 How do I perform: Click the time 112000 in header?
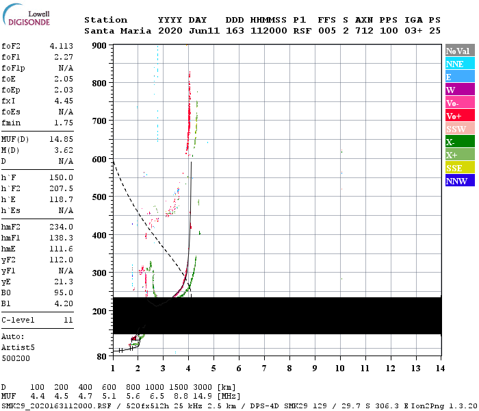click(x=269, y=31)
